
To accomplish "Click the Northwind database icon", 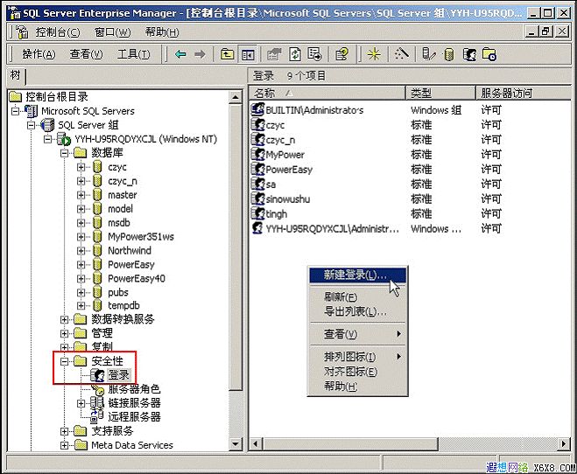I will [97, 251].
